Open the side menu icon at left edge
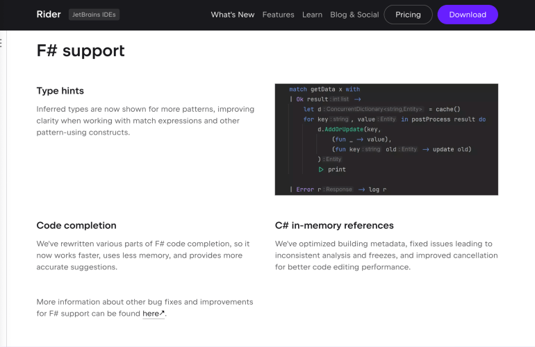The width and height of the screenshot is (535, 347). [x=1, y=43]
